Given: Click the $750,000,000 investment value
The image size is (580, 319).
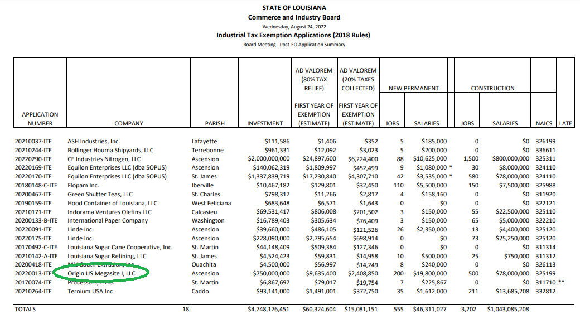Looking at the screenshot, I should tap(271, 273).
